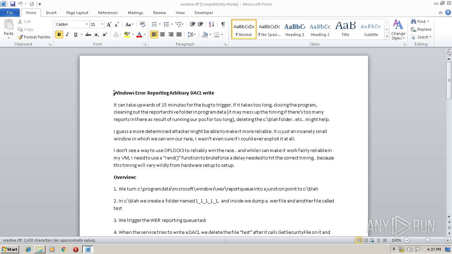Viewport: 452px width, 254px height.
Task: Open Change Case dropdown
Action: coord(130,24)
